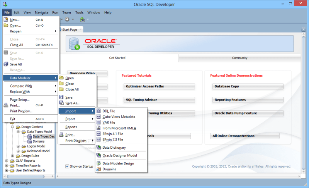Click All Online Demonstrations button
The image size is (309, 188).
pos(245,136)
